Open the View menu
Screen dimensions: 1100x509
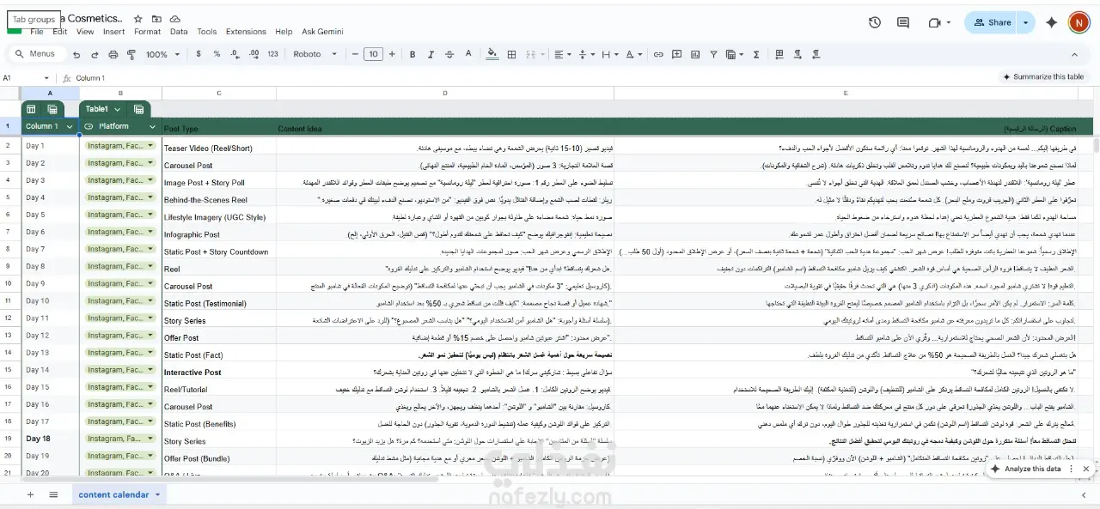click(85, 32)
